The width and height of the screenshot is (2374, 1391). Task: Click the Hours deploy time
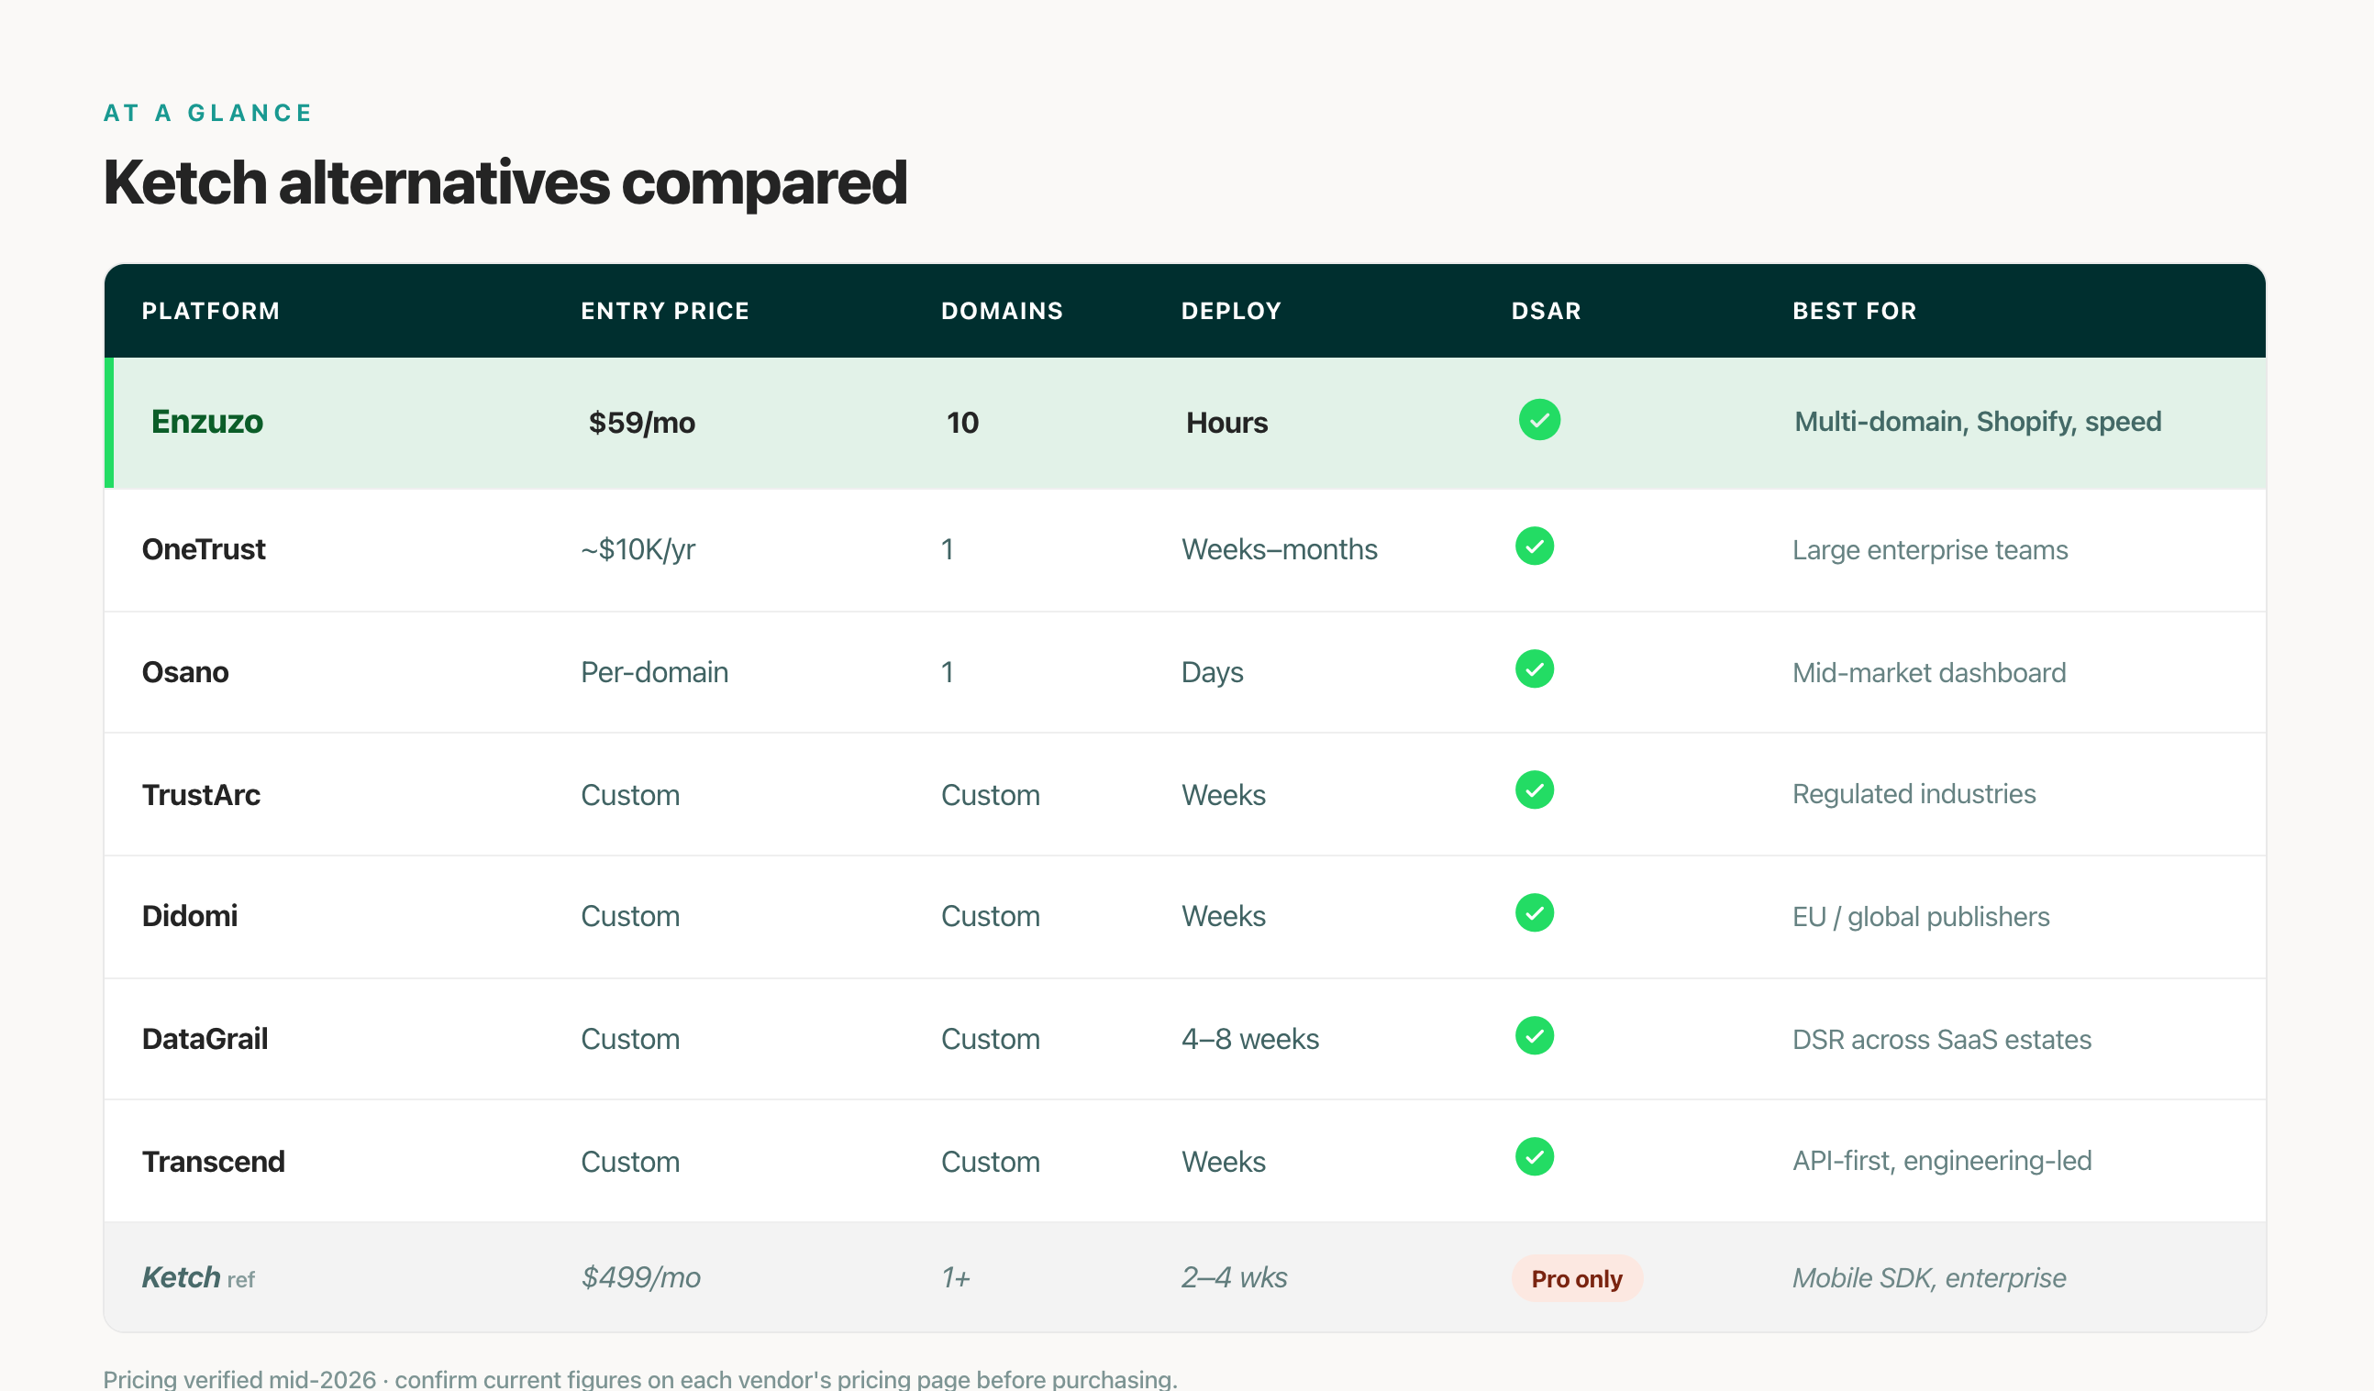(1226, 422)
